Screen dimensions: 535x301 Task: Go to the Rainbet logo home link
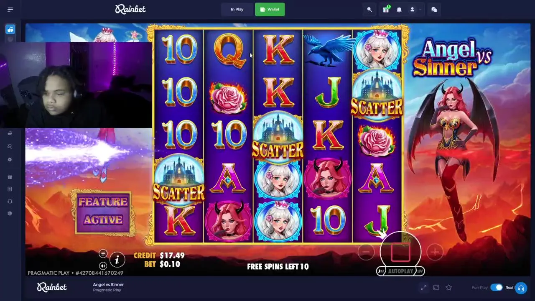(130, 9)
